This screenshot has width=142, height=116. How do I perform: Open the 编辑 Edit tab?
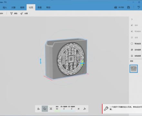point(22,7)
